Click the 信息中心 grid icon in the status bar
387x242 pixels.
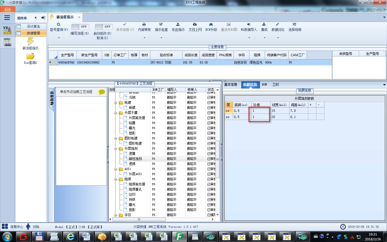[5, 226]
